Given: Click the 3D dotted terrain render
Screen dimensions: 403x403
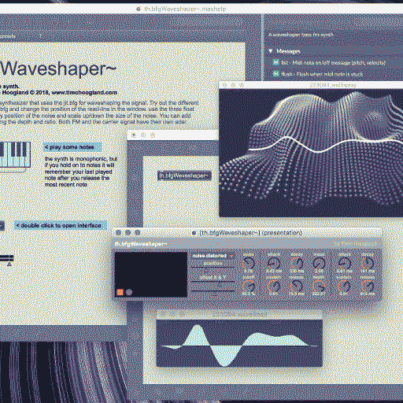Looking at the screenshot, I should 311,153.
